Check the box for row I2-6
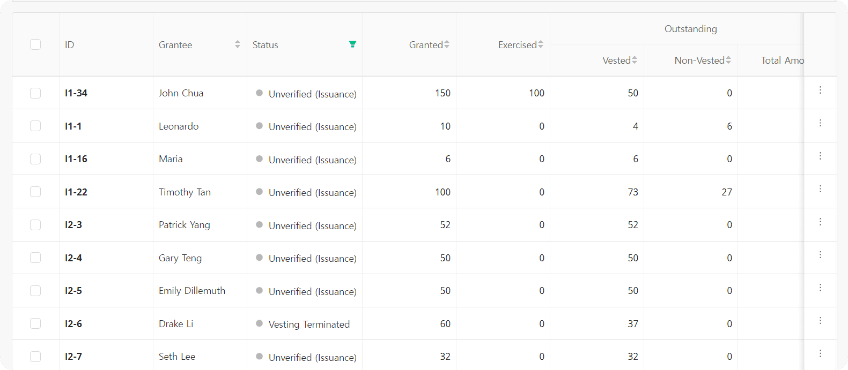The height and width of the screenshot is (370, 848). (35, 323)
